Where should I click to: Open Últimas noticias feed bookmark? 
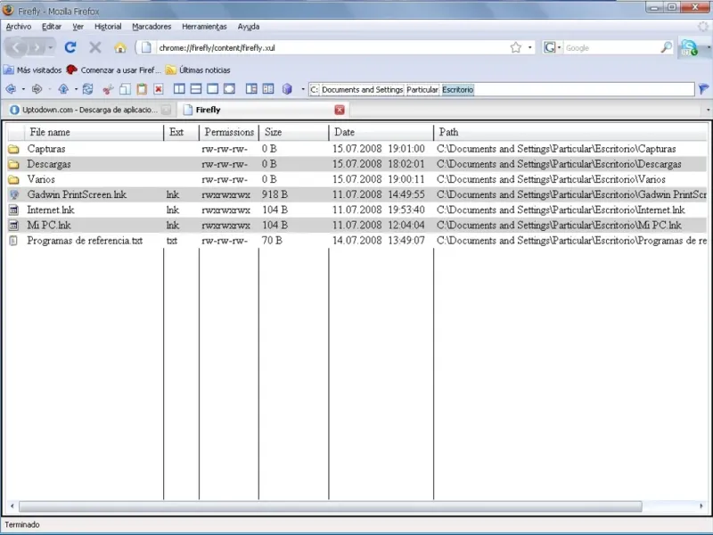198,70
